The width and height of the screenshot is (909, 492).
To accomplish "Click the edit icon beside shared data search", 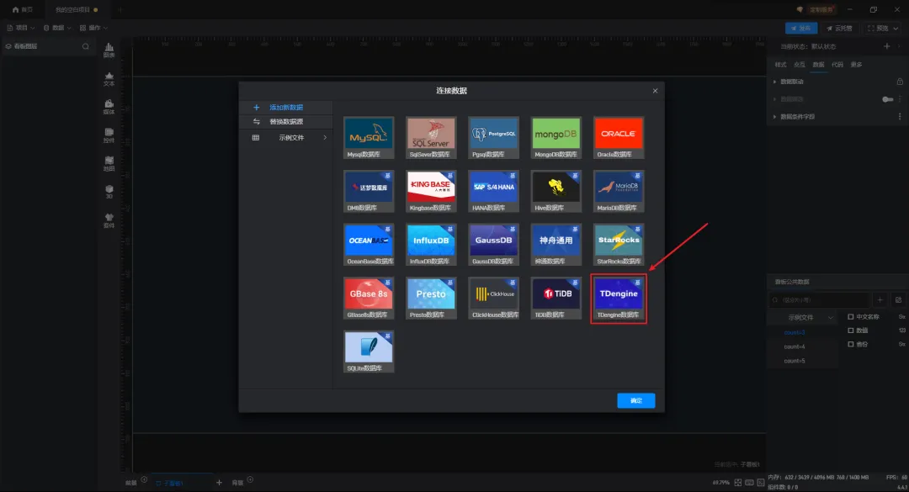I will (899, 299).
